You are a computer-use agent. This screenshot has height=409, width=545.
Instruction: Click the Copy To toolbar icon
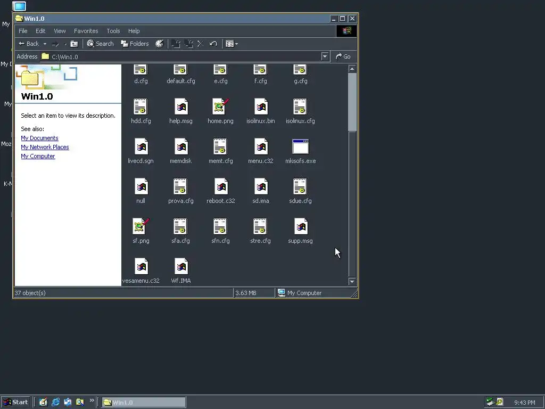[189, 44]
